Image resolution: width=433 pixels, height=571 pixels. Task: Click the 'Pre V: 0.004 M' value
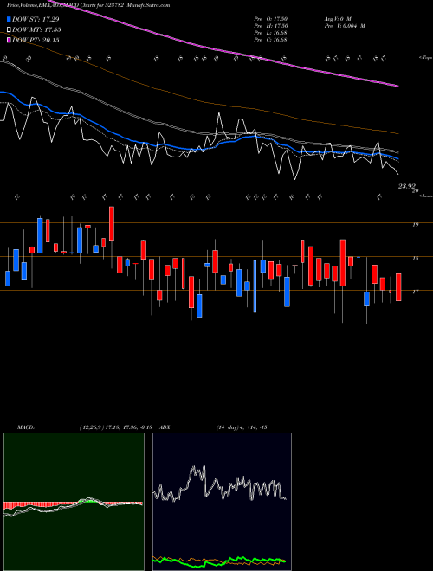[345, 26]
